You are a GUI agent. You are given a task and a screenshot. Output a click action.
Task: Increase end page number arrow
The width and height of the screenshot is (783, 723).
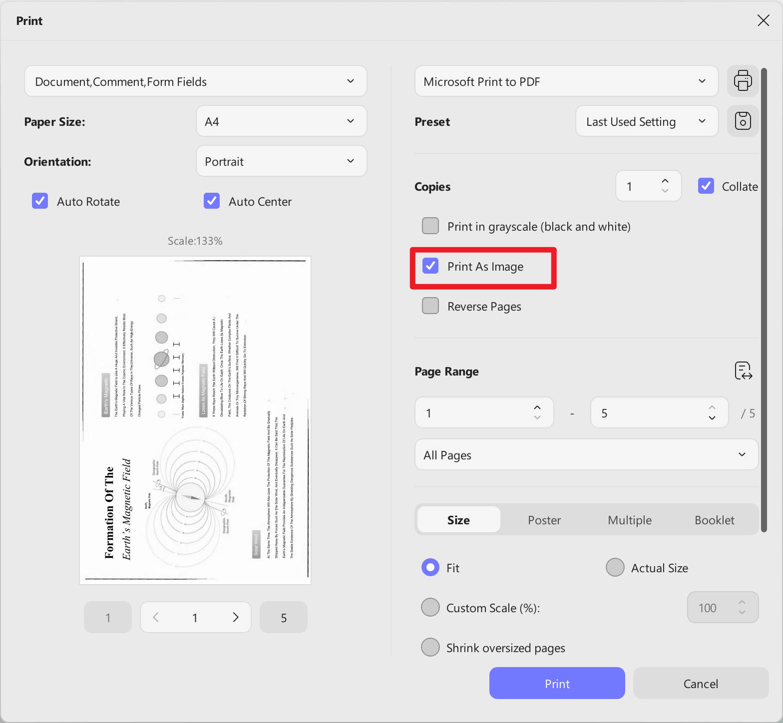(x=712, y=407)
